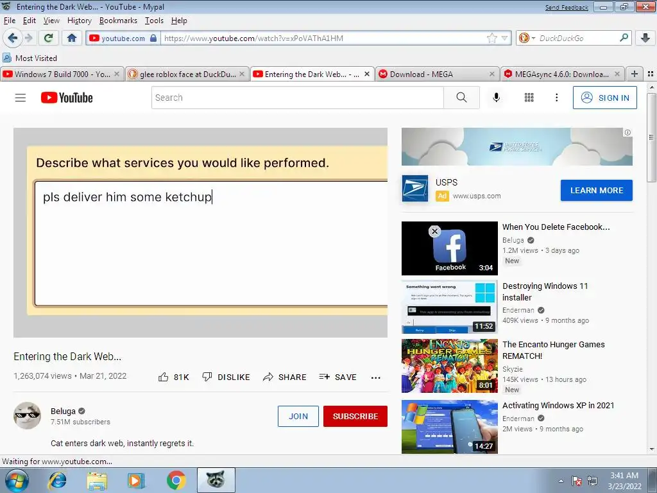The image size is (657, 493).
Task: Subscribe to Beluga channel
Action: (x=355, y=416)
